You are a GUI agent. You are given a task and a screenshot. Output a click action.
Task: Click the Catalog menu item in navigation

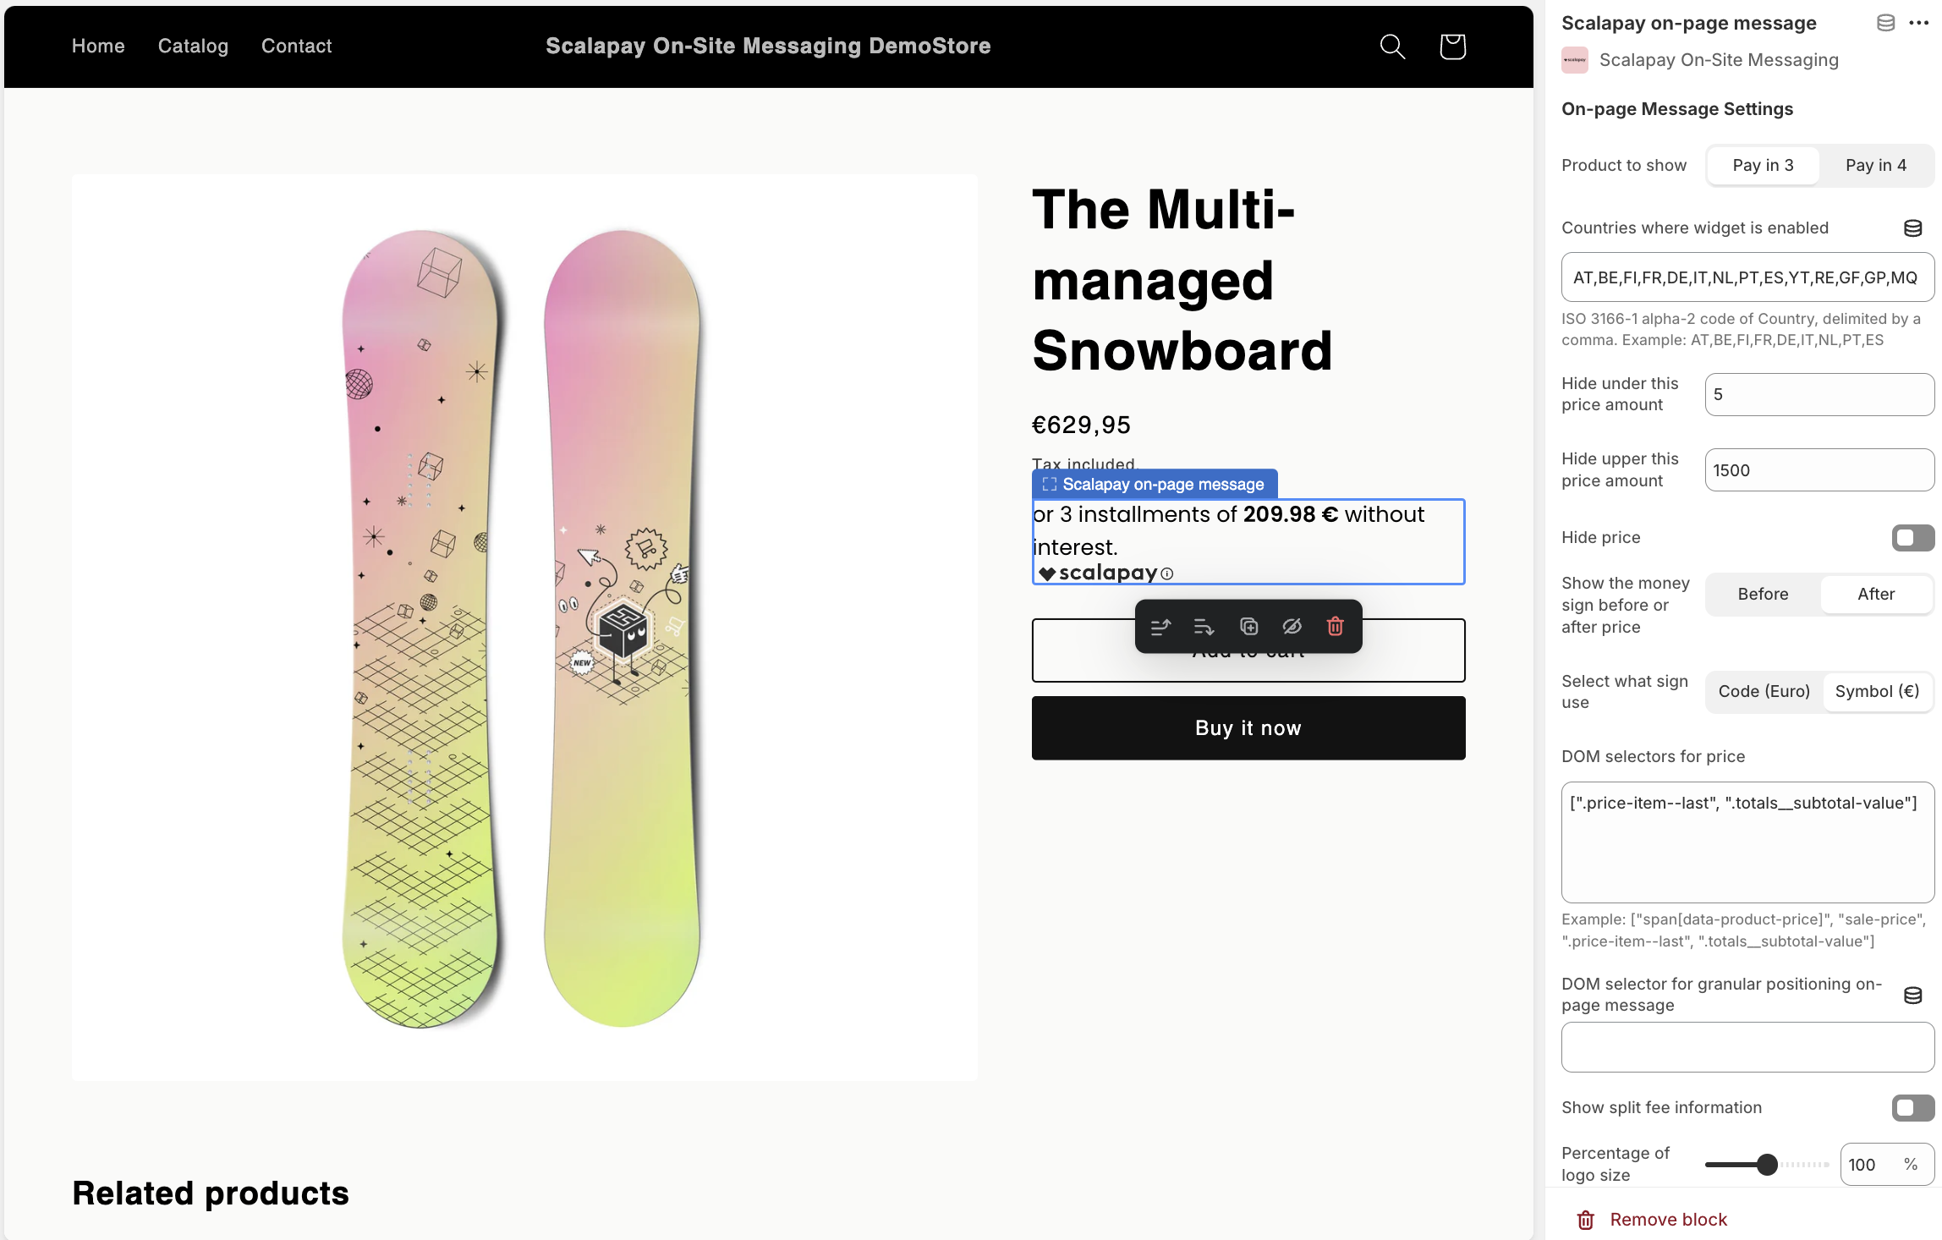pos(194,46)
